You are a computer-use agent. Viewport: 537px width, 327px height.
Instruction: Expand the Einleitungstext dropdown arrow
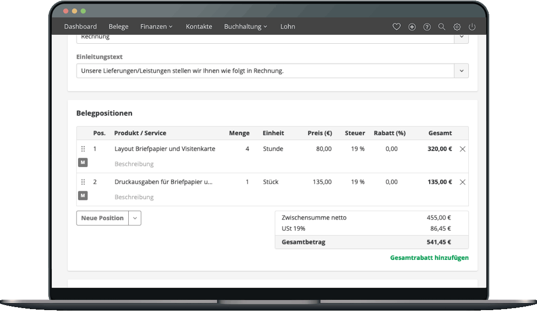461,71
